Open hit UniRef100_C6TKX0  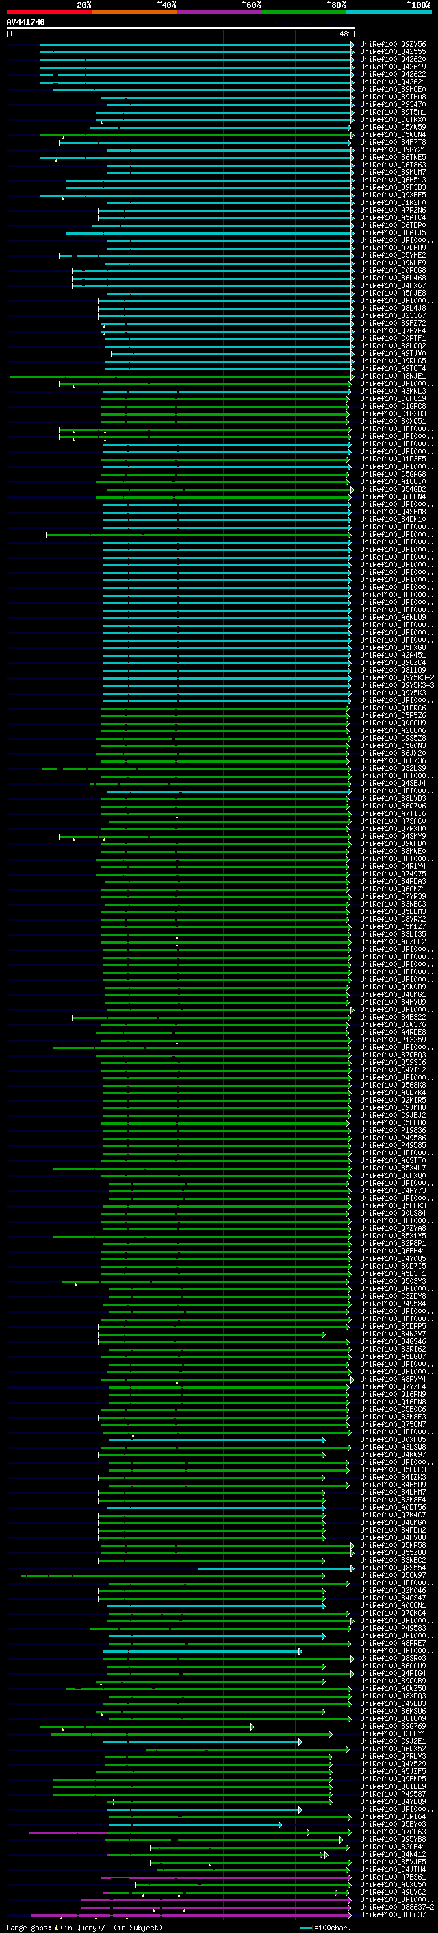pos(393,119)
